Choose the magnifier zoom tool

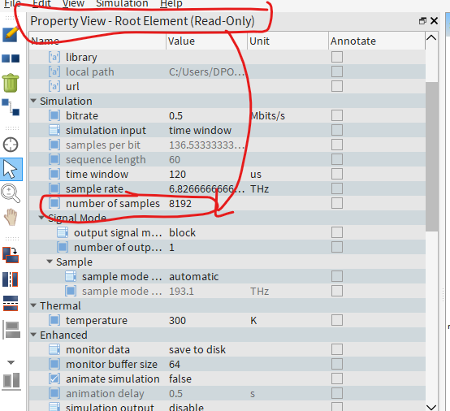tap(11, 193)
